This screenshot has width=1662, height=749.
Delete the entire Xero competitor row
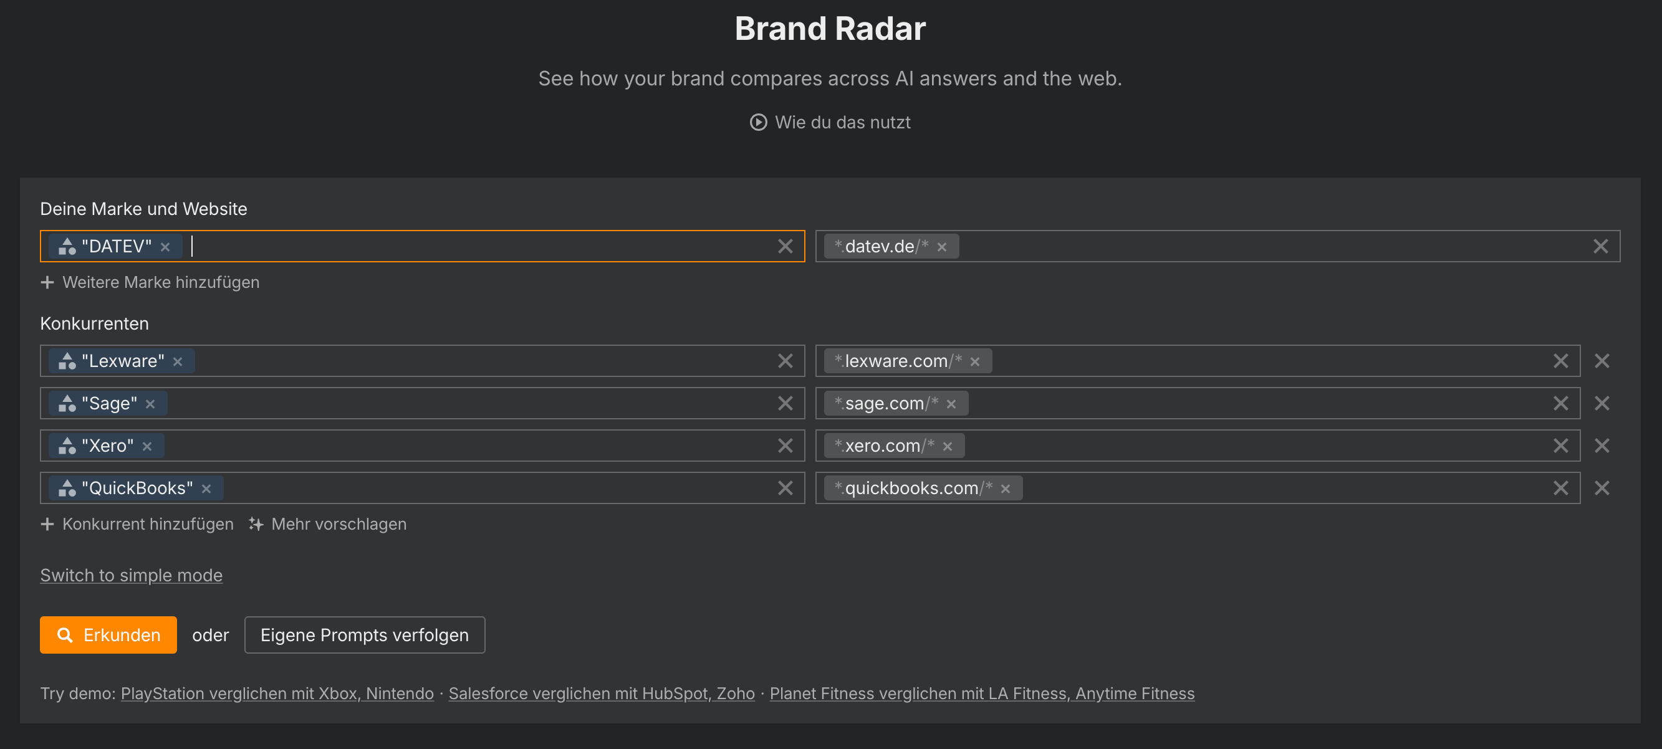point(1602,446)
